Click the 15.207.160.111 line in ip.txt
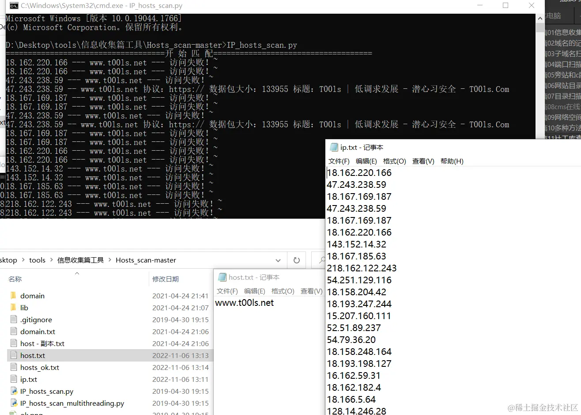581x415 pixels. coord(359,316)
